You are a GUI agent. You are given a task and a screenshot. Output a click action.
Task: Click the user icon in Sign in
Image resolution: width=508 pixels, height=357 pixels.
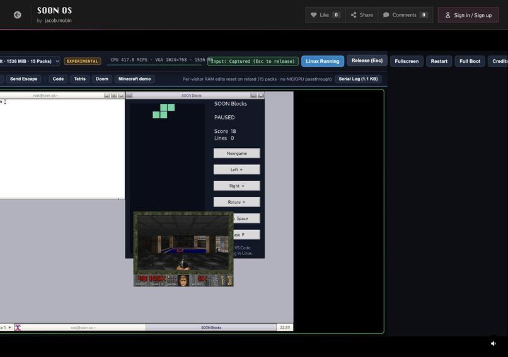[447, 15]
